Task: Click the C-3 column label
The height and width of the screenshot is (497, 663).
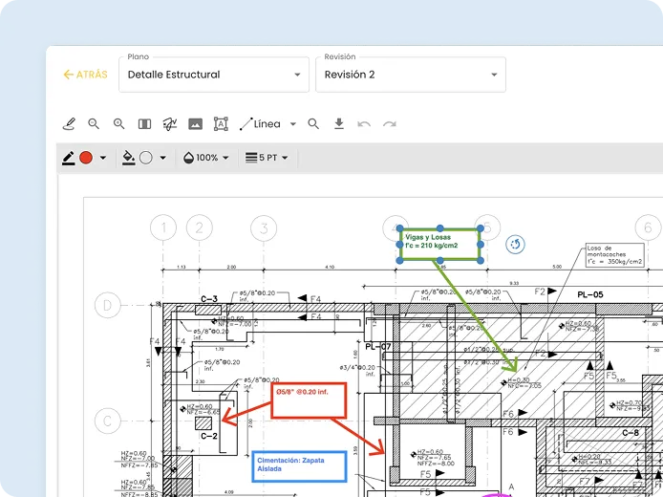Action: click(x=209, y=299)
